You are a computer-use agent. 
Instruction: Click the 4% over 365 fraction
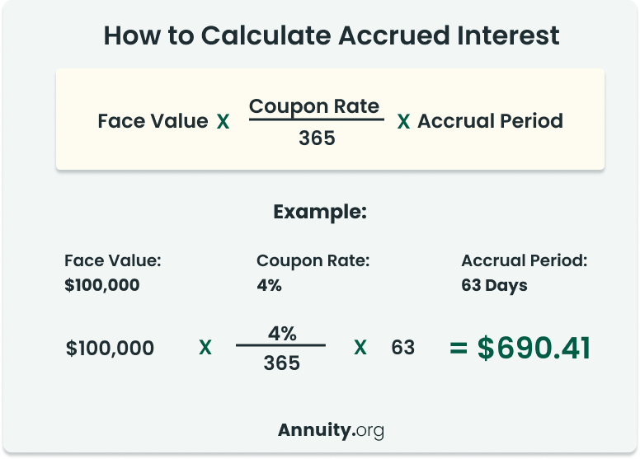(x=281, y=348)
